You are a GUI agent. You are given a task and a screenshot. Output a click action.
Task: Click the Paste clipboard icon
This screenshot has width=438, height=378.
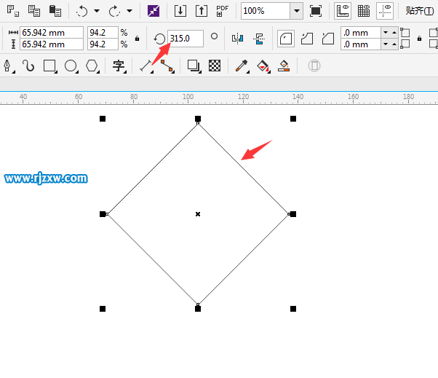tap(55, 11)
